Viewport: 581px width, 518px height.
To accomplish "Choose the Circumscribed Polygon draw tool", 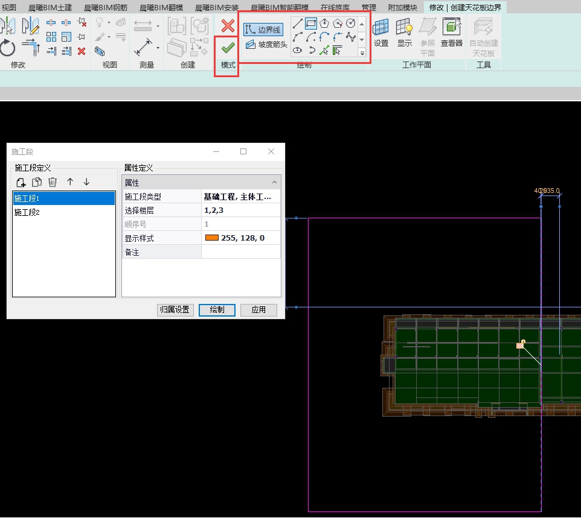I will [x=338, y=24].
